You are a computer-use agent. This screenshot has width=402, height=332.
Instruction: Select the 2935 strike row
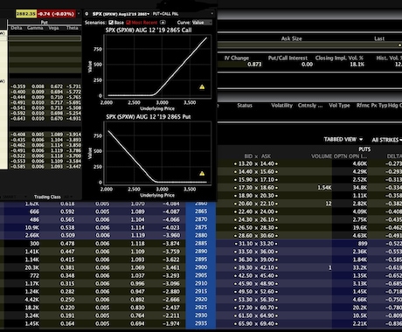tap(201, 323)
